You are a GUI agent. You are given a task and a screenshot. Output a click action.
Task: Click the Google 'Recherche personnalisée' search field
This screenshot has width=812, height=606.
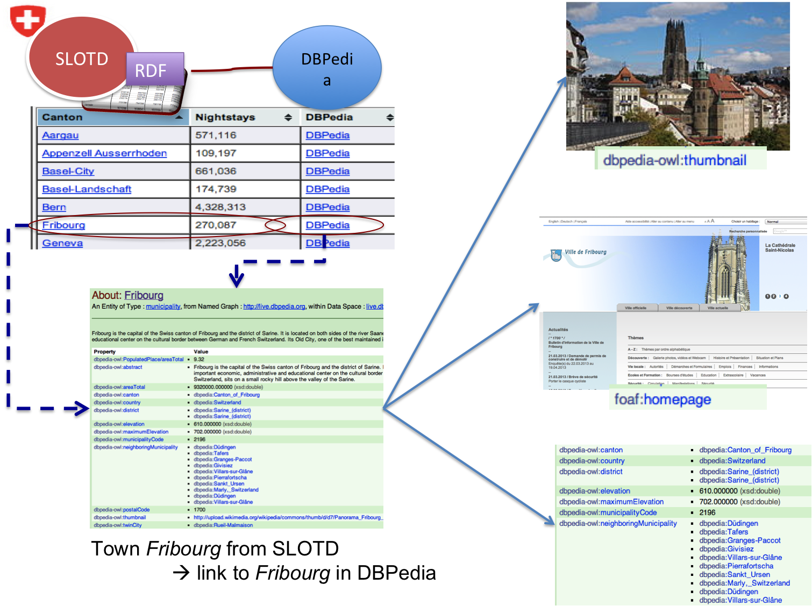tap(789, 231)
